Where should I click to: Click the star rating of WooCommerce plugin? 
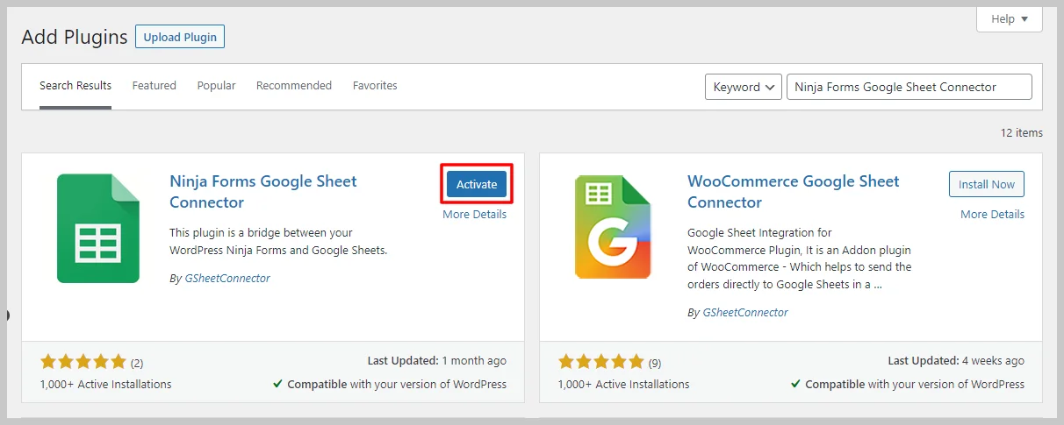click(601, 362)
